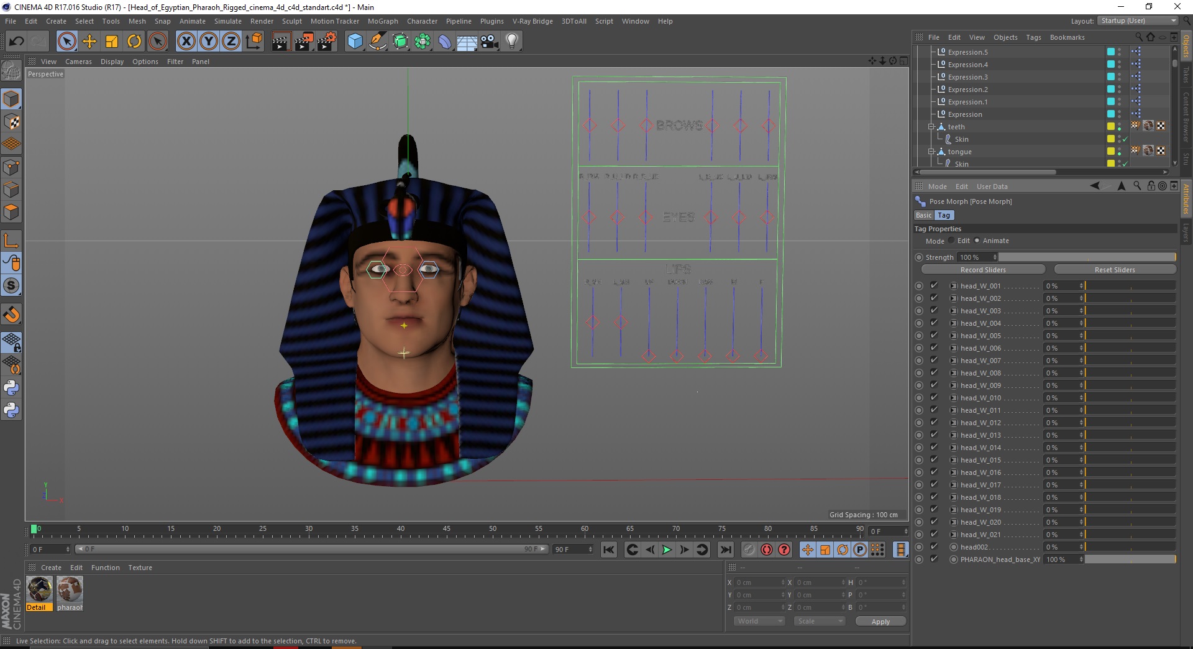1193x649 pixels.
Task: Toggle checkmark for PHARAON_head_base_XY
Action: pyautogui.click(x=934, y=559)
